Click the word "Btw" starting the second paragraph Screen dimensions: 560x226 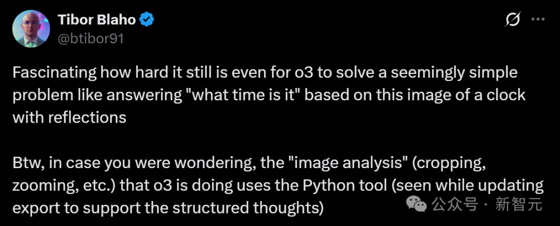pos(28,162)
